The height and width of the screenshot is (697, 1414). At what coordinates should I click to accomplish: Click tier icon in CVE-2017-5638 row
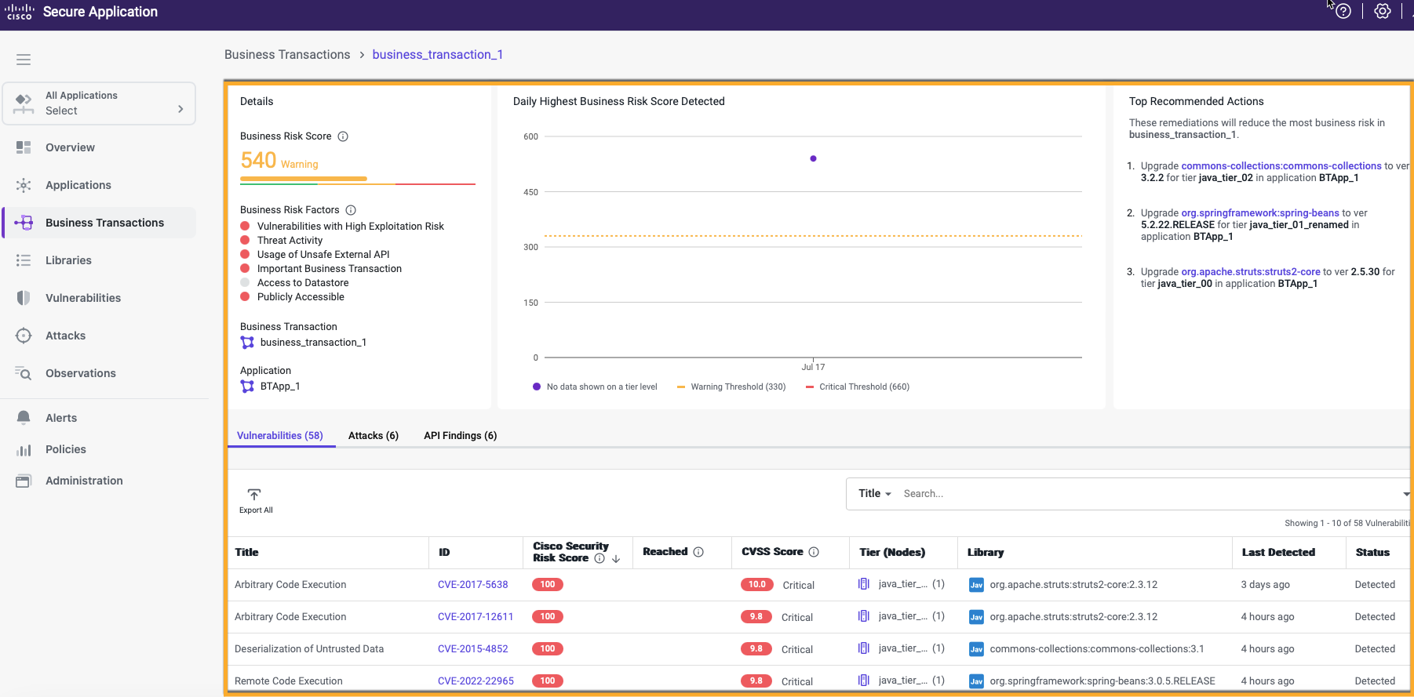pyautogui.click(x=864, y=584)
